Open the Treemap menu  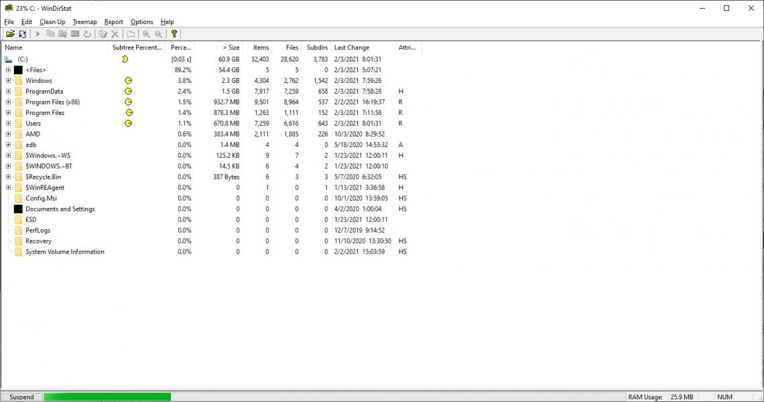tap(84, 21)
